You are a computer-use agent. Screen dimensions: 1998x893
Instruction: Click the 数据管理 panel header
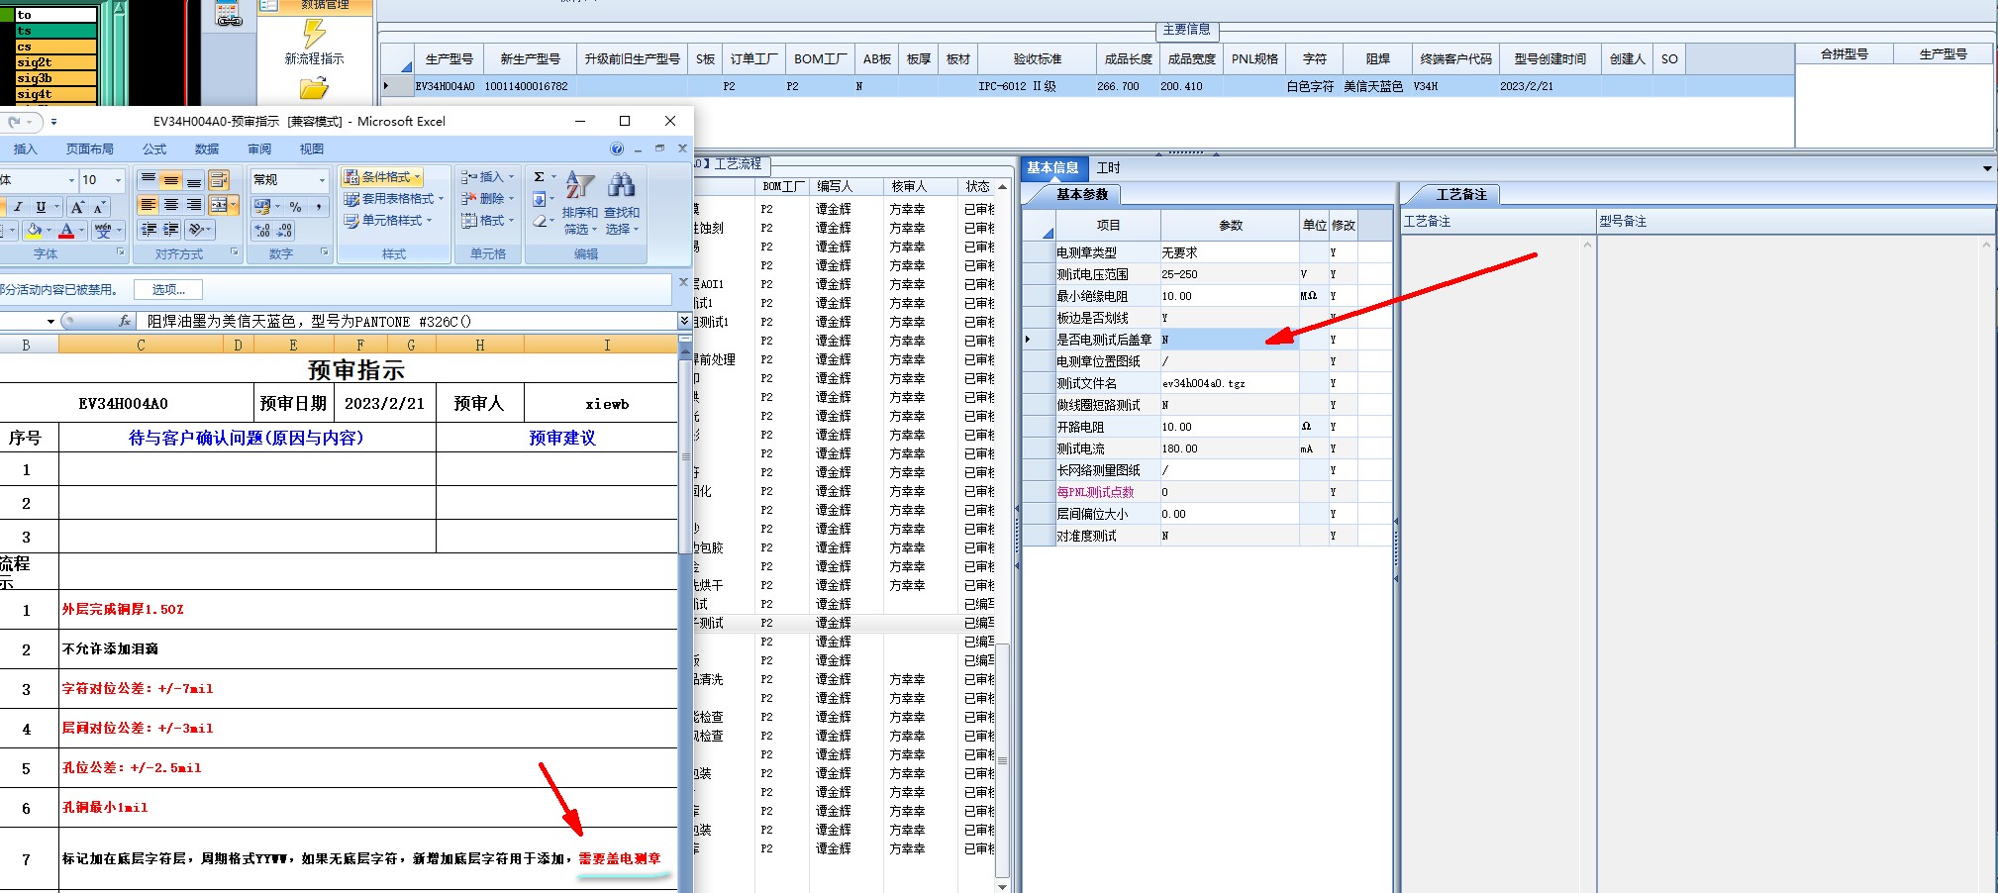point(317,6)
